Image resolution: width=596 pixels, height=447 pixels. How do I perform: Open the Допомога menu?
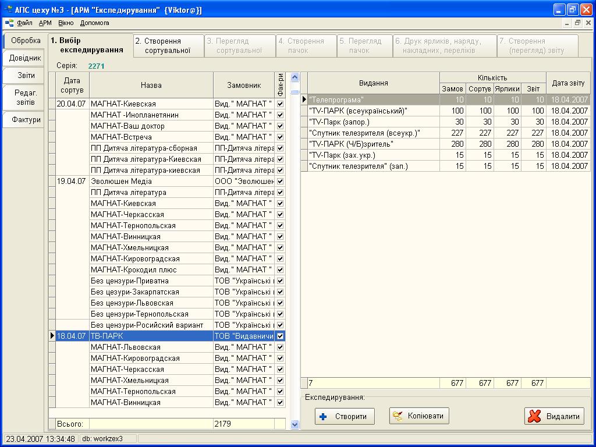[94, 23]
